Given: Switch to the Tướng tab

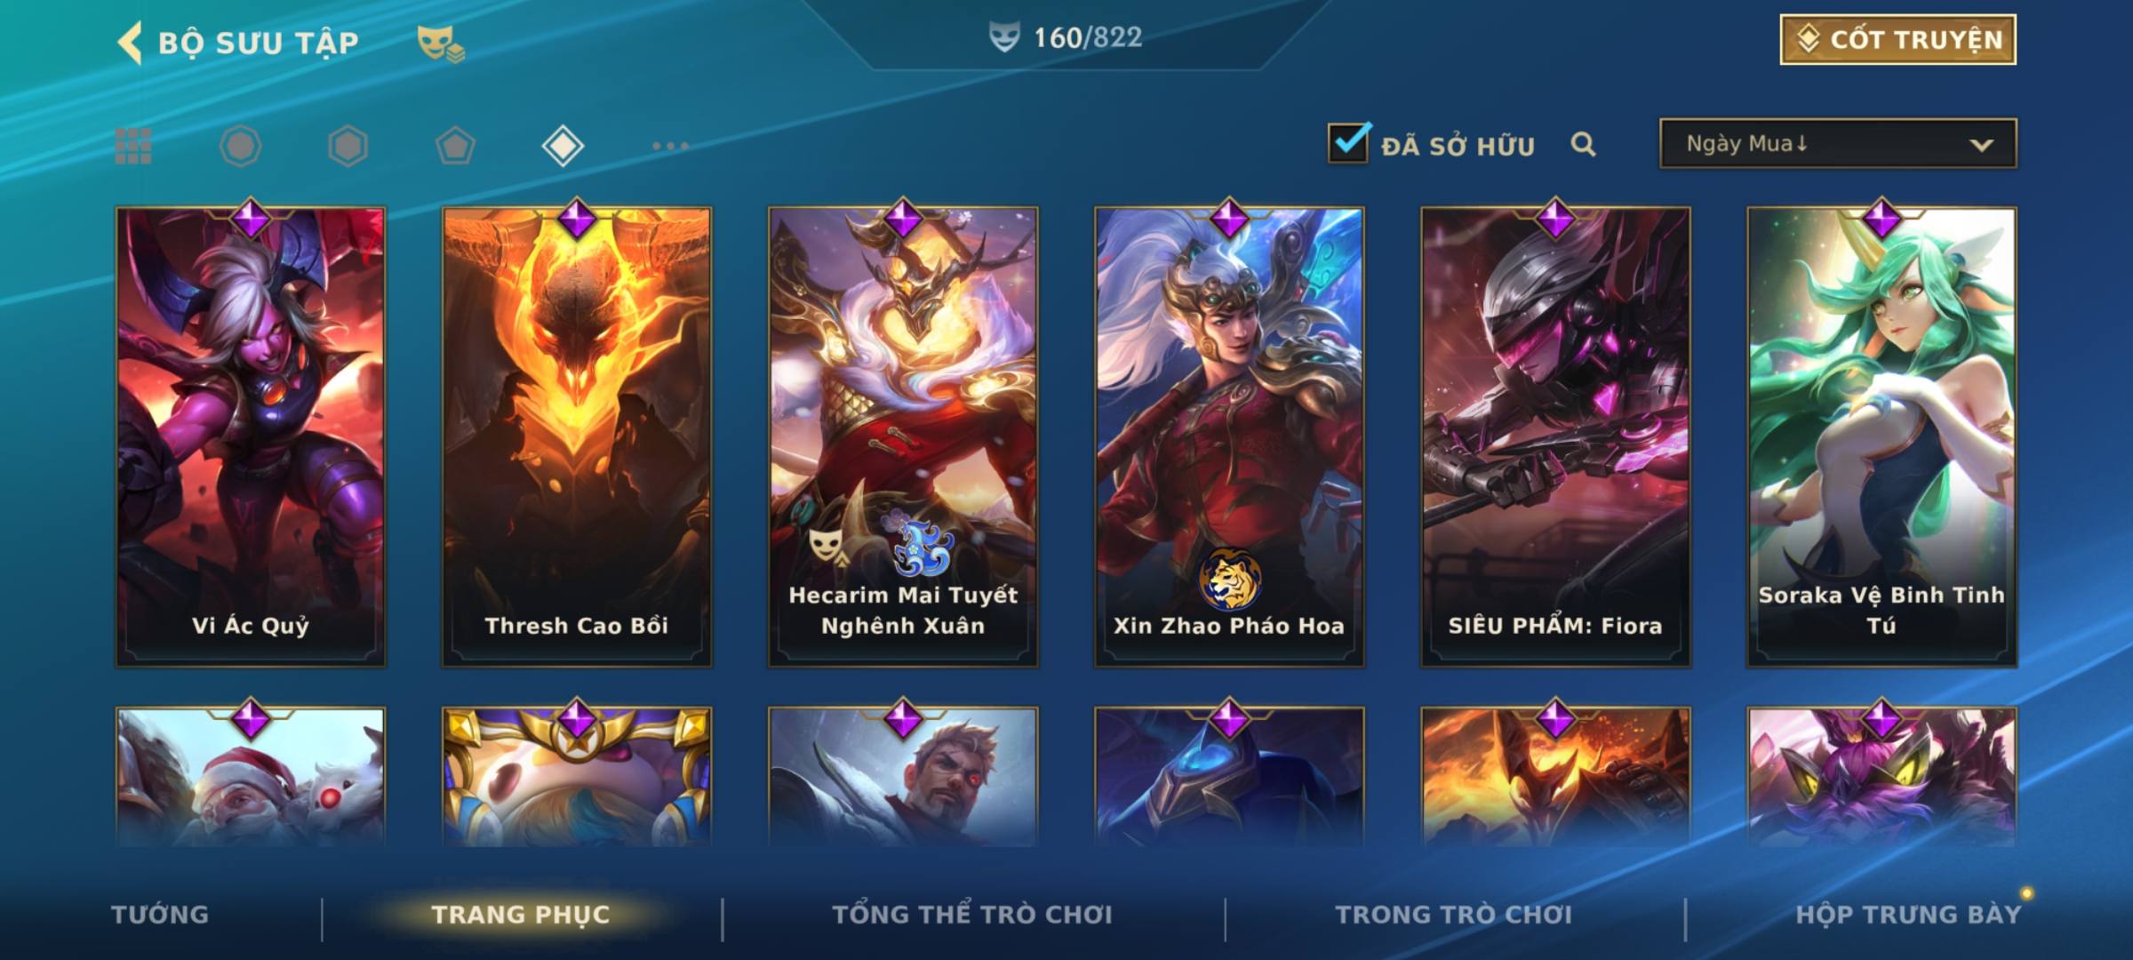Looking at the screenshot, I should 160,914.
